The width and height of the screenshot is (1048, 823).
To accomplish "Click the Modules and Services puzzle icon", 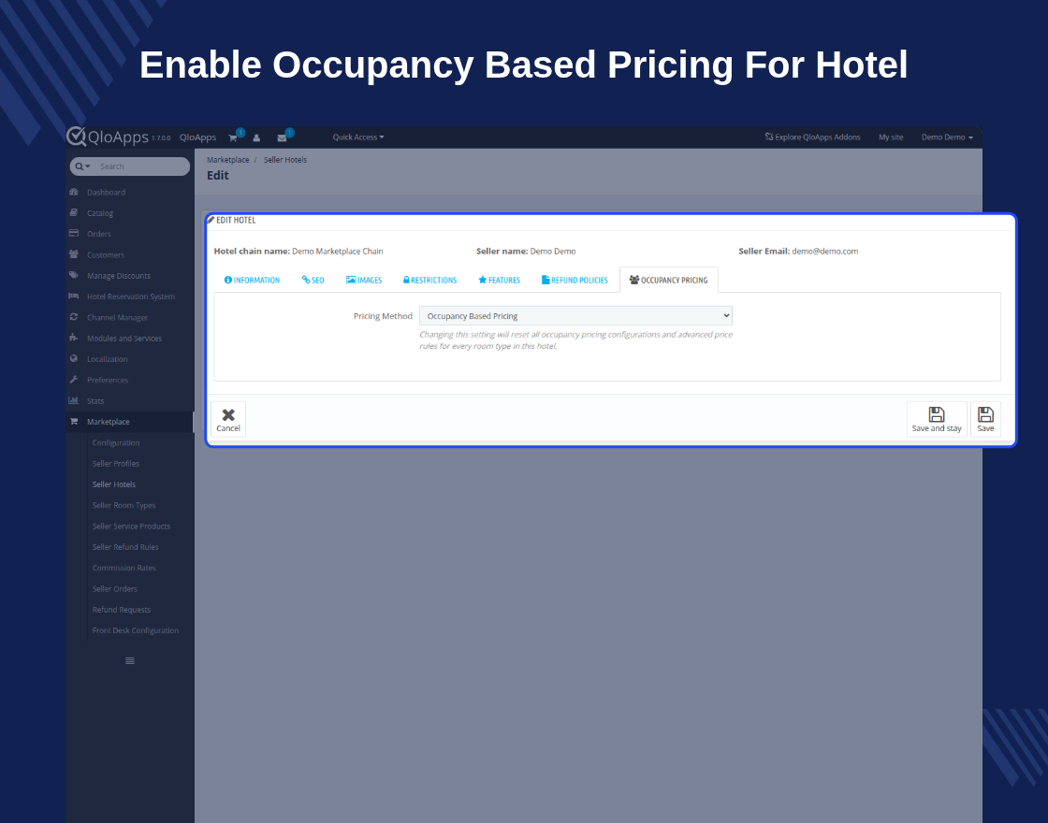I will click(x=74, y=338).
